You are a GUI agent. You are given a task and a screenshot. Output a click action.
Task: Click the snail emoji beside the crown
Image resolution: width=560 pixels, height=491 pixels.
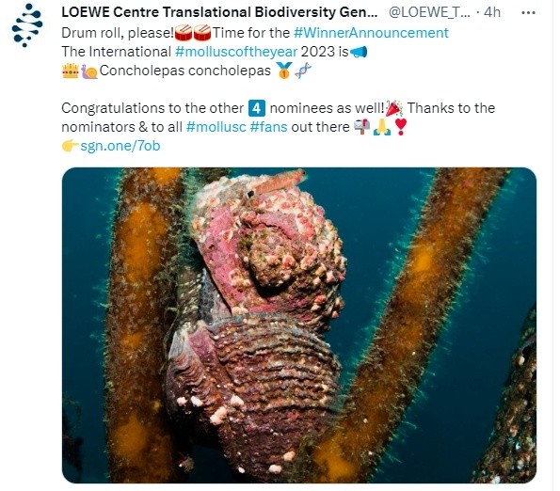coord(89,71)
